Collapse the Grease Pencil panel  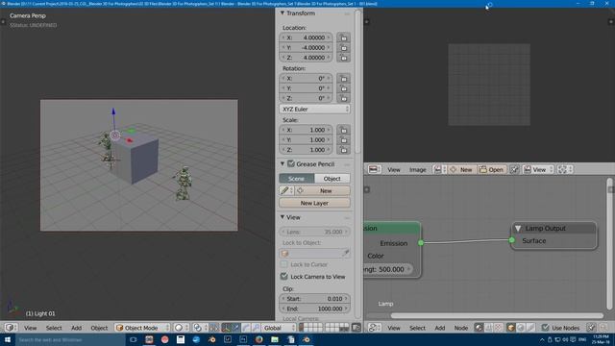pos(283,164)
